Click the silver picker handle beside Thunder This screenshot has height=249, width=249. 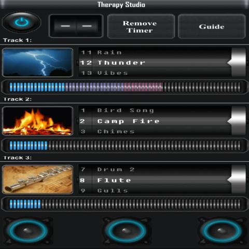tap(237, 62)
